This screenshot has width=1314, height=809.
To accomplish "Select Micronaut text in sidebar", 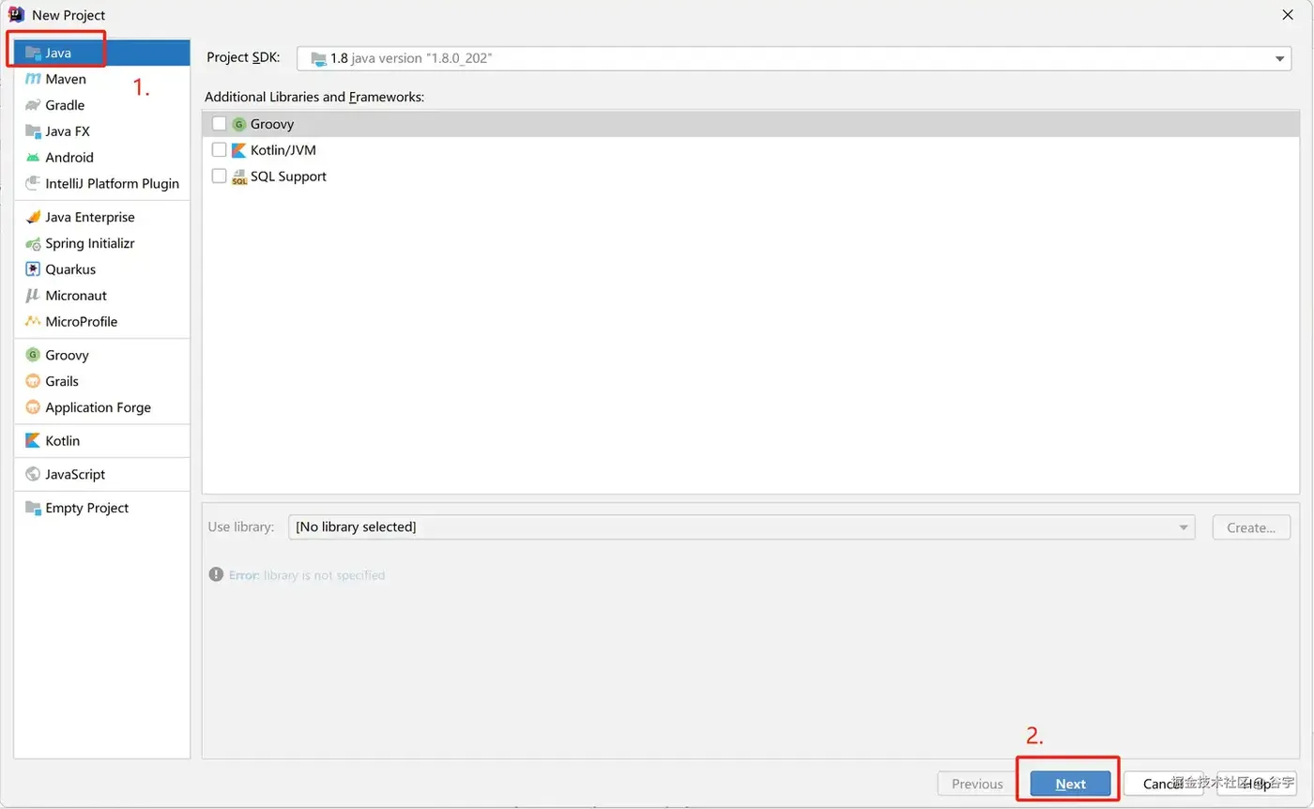I will pos(76,296).
